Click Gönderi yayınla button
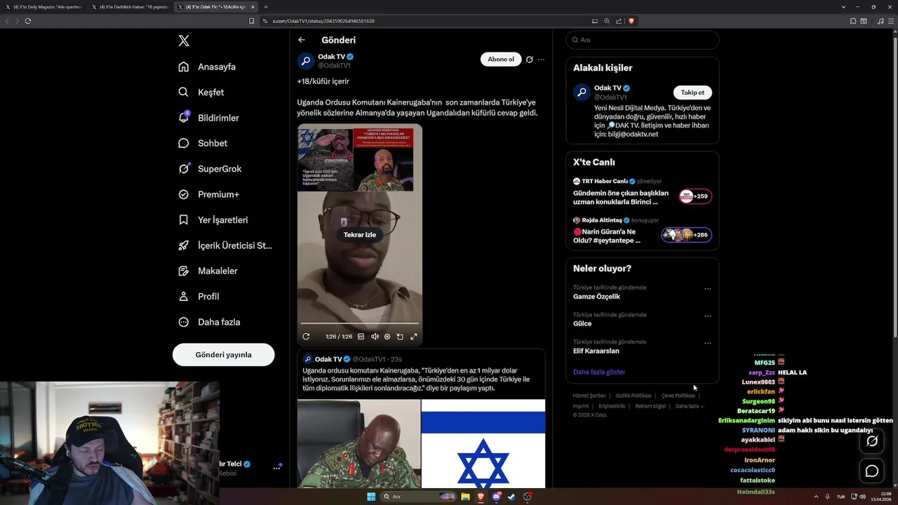The width and height of the screenshot is (898, 505). pos(223,354)
